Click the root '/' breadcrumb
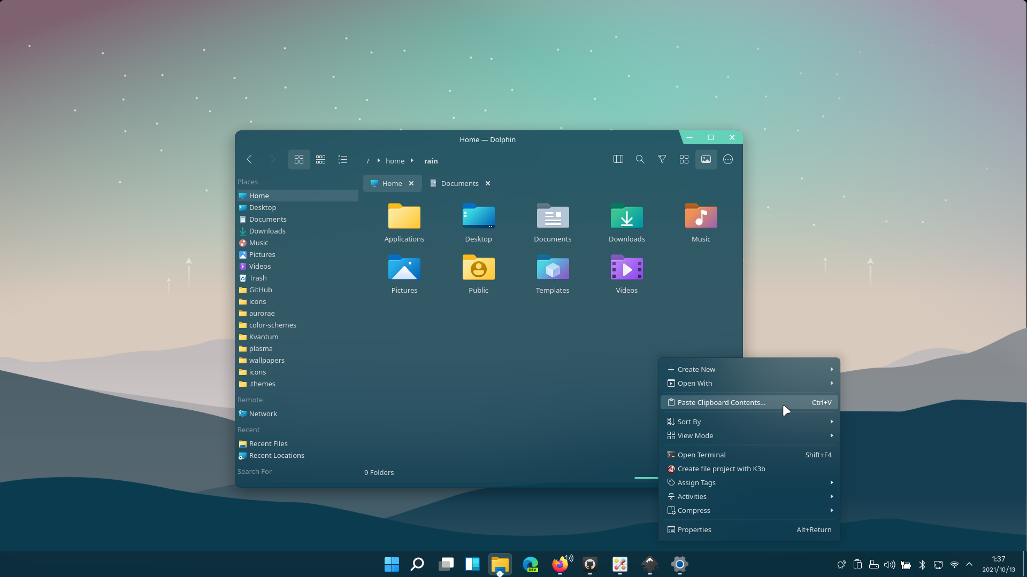 pyautogui.click(x=368, y=161)
